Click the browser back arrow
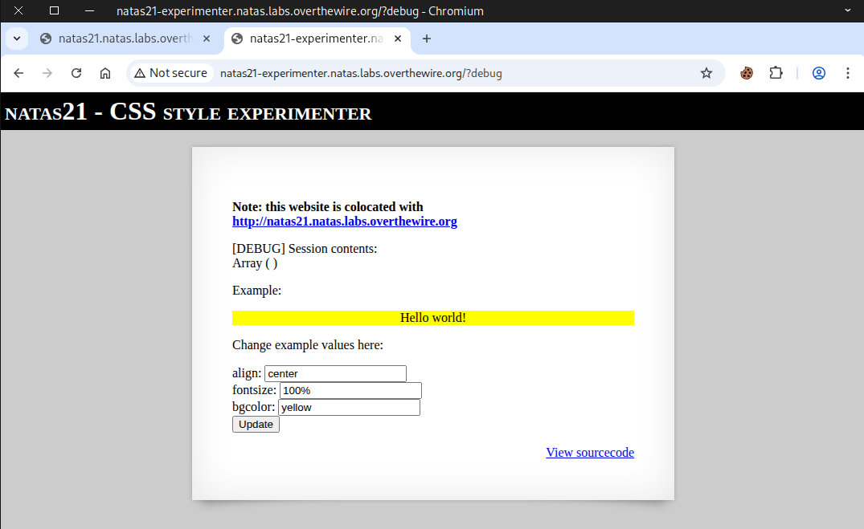864x529 pixels. point(18,73)
